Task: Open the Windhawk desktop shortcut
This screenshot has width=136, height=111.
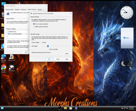Action: coord(12,68)
